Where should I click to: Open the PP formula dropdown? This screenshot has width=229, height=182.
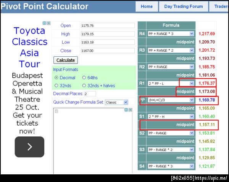coord(171,100)
